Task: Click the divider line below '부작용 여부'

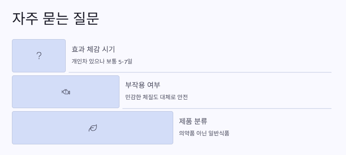Action: coord(227,108)
